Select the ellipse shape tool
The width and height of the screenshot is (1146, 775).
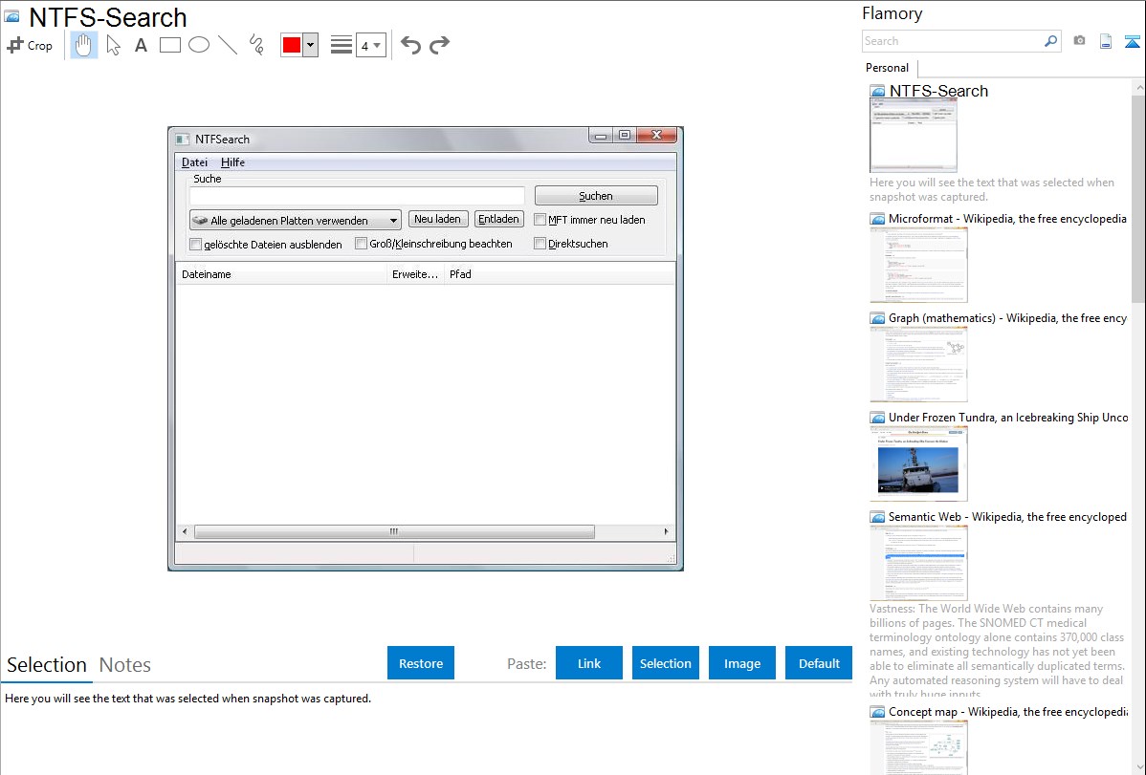(199, 45)
